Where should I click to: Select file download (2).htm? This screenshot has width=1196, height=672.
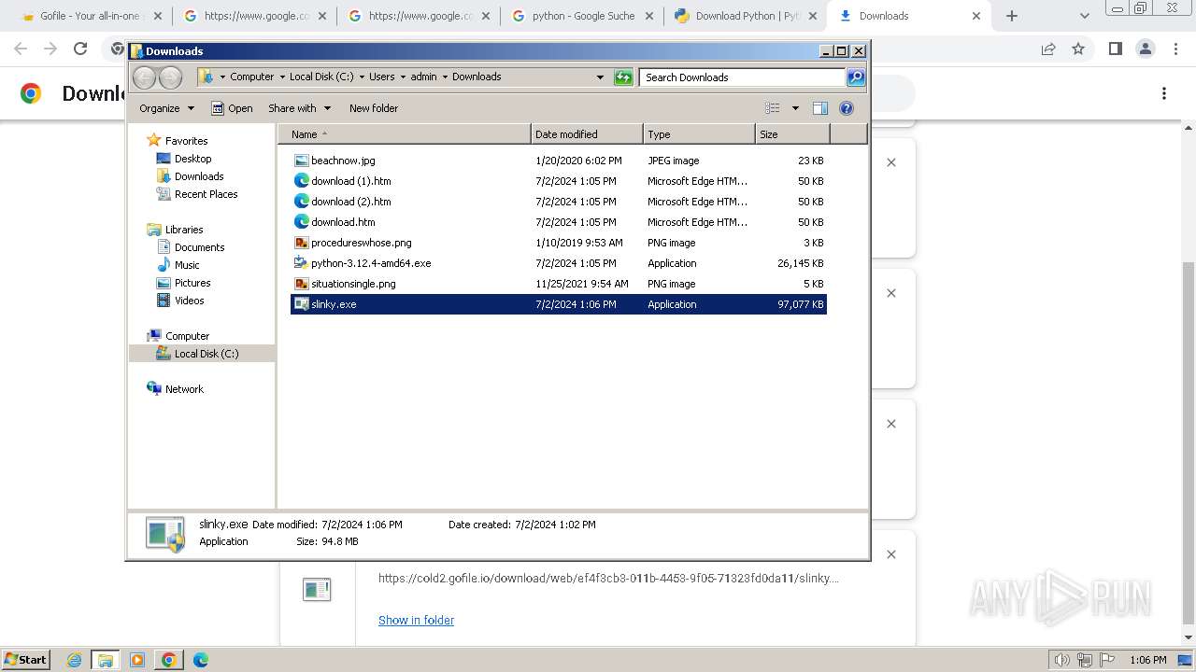point(351,202)
